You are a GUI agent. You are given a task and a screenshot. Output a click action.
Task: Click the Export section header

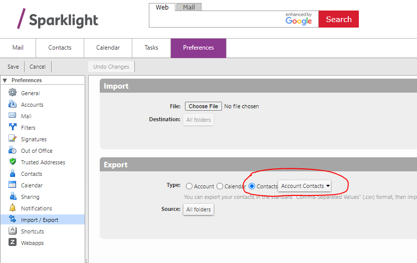258,165
